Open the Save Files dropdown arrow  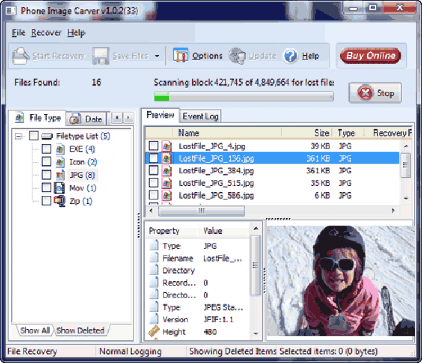[x=157, y=56]
